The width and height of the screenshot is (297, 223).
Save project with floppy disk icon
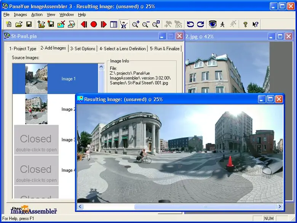click(x=29, y=24)
